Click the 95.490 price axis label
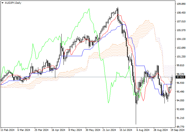This screenshot has width=186, height=133. point(180,92)
